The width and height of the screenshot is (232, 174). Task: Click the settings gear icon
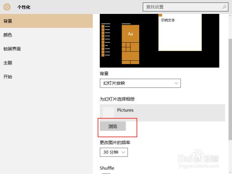(7, 7)
